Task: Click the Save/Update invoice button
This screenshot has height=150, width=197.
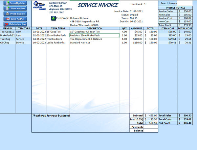Action: pos(15,3)
